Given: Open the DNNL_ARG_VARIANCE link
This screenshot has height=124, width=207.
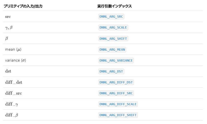Looking at the screenshot, I should pos(116,60).
